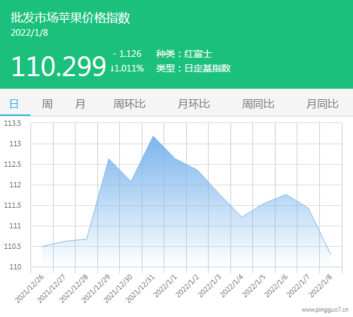Click the 2022/1/6 chart data point

[286, 194]
